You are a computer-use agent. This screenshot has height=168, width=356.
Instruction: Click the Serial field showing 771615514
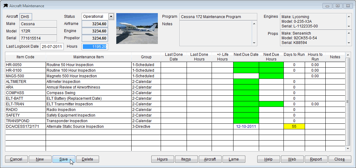[38, 38]
